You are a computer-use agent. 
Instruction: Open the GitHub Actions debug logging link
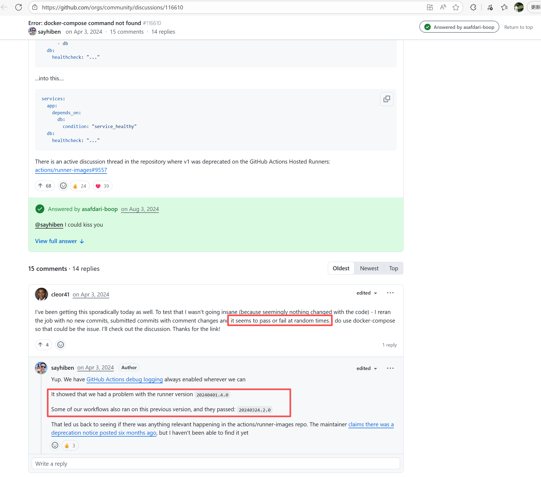pos(125,379)
